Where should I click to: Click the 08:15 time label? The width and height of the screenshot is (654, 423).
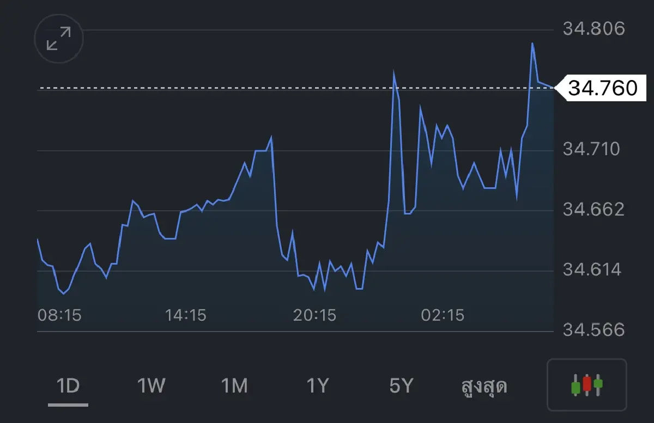coord(60,315)
